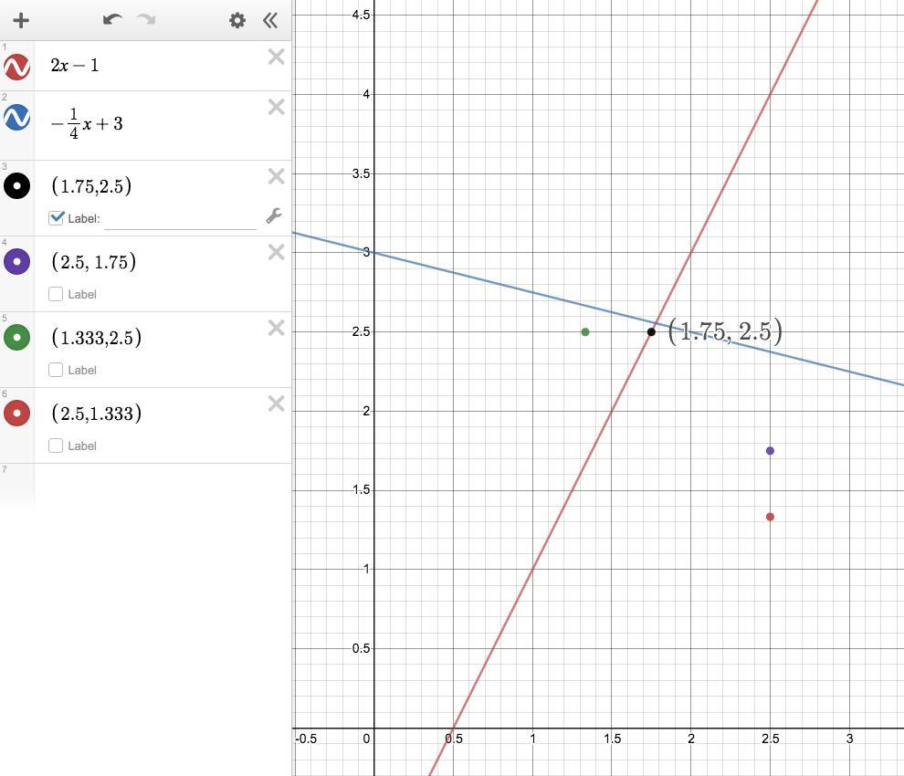Select the black point on the graph
The width and height of the screenshot is (904, 776).
pyautogui.click(x=651, y=331)
